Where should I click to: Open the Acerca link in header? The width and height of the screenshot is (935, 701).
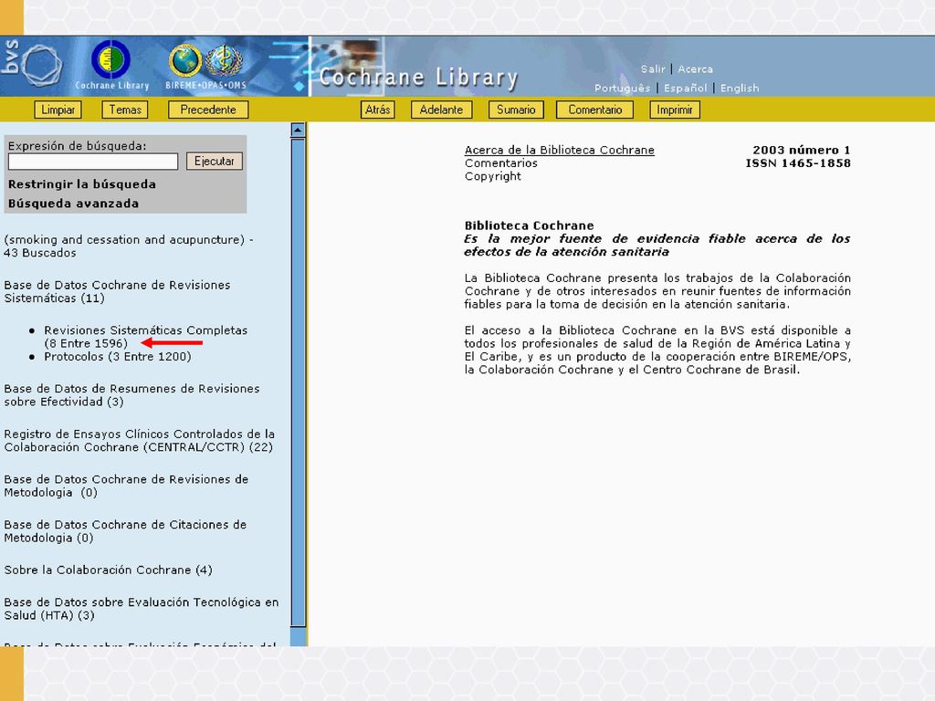[x=695, y=69]
